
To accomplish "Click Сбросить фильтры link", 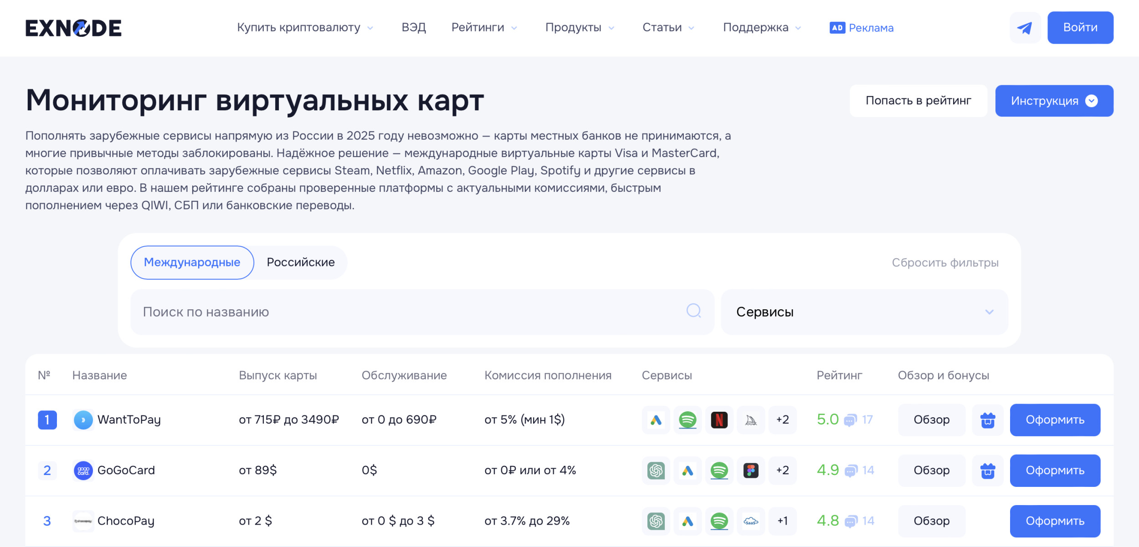I will pos(945,263).
